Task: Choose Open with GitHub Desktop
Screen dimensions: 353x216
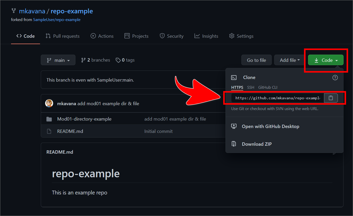Action: click(270, 126)
